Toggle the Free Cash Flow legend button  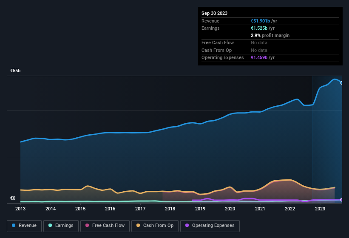coord(105,226)
